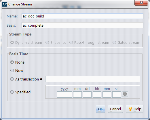Screen dimensions: 150x120
Task: Click the dd day input box
Action: point(87,95)
